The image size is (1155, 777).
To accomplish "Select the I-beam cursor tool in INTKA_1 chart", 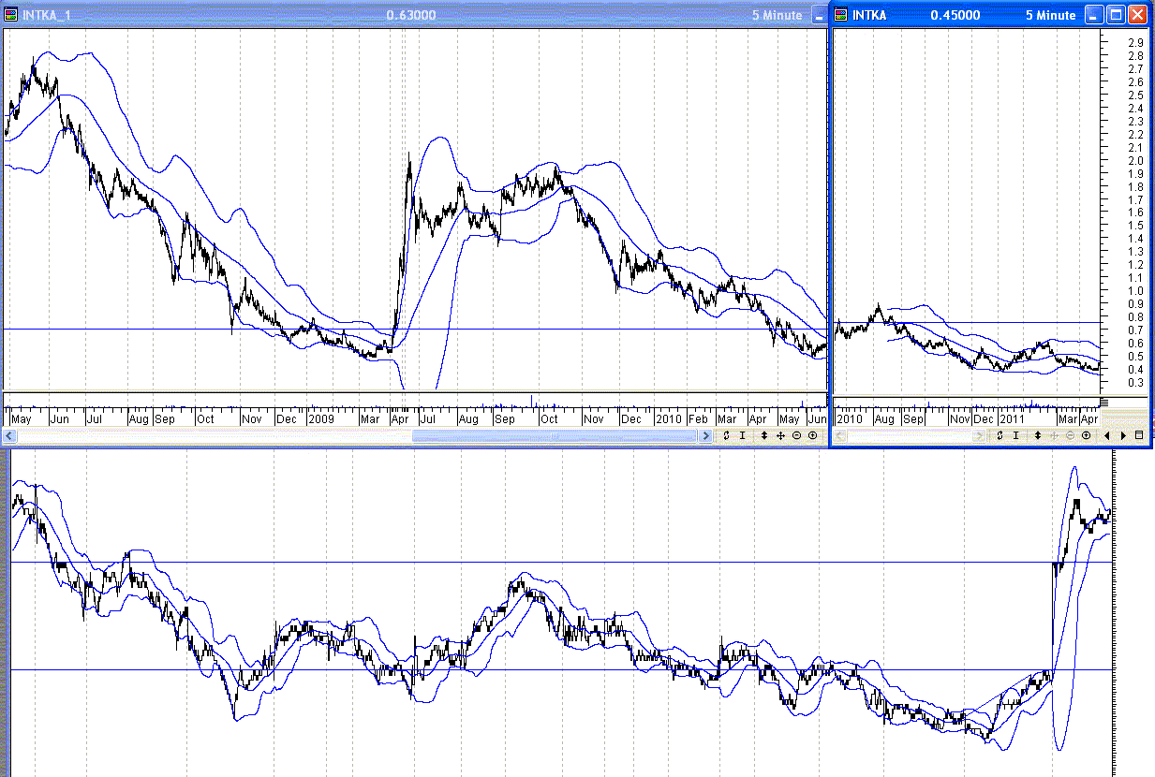I will 742,436.
